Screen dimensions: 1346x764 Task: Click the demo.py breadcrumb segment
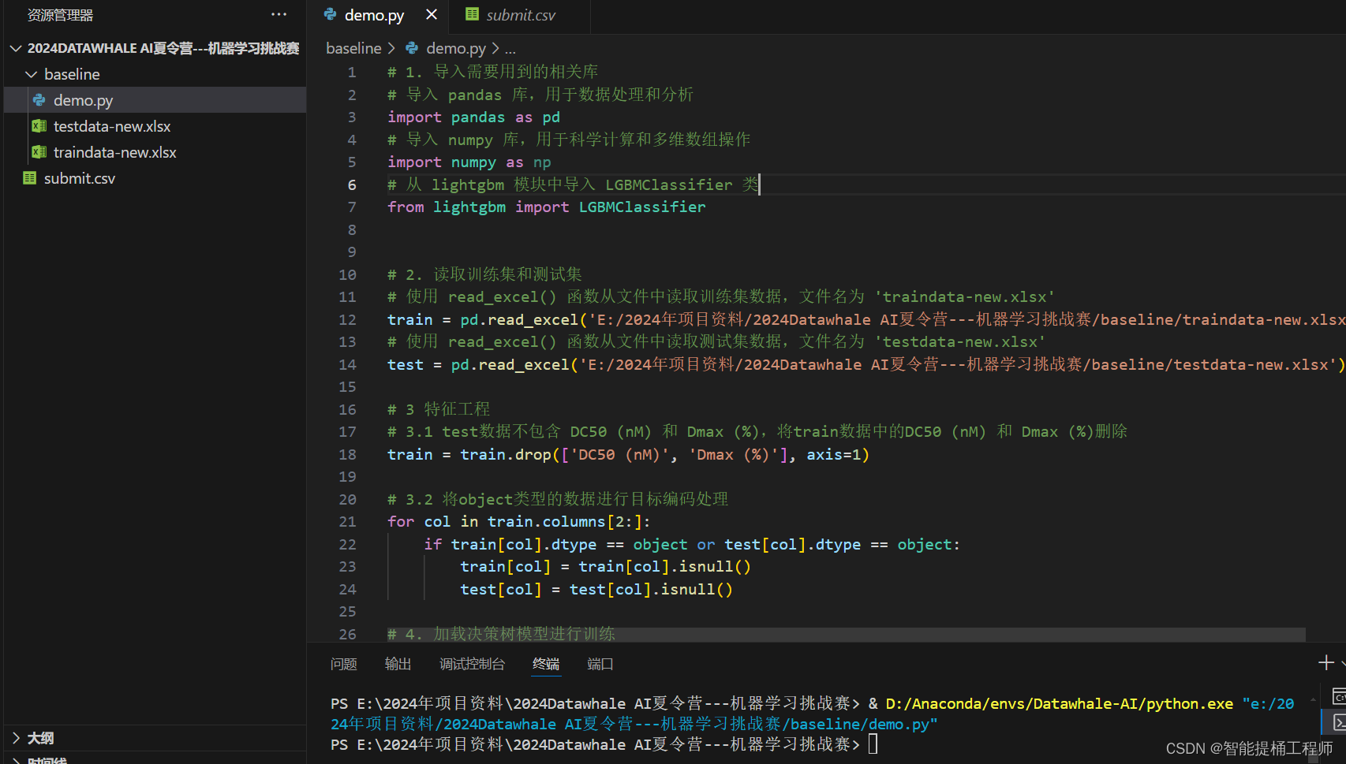click(x=456, y=48)
